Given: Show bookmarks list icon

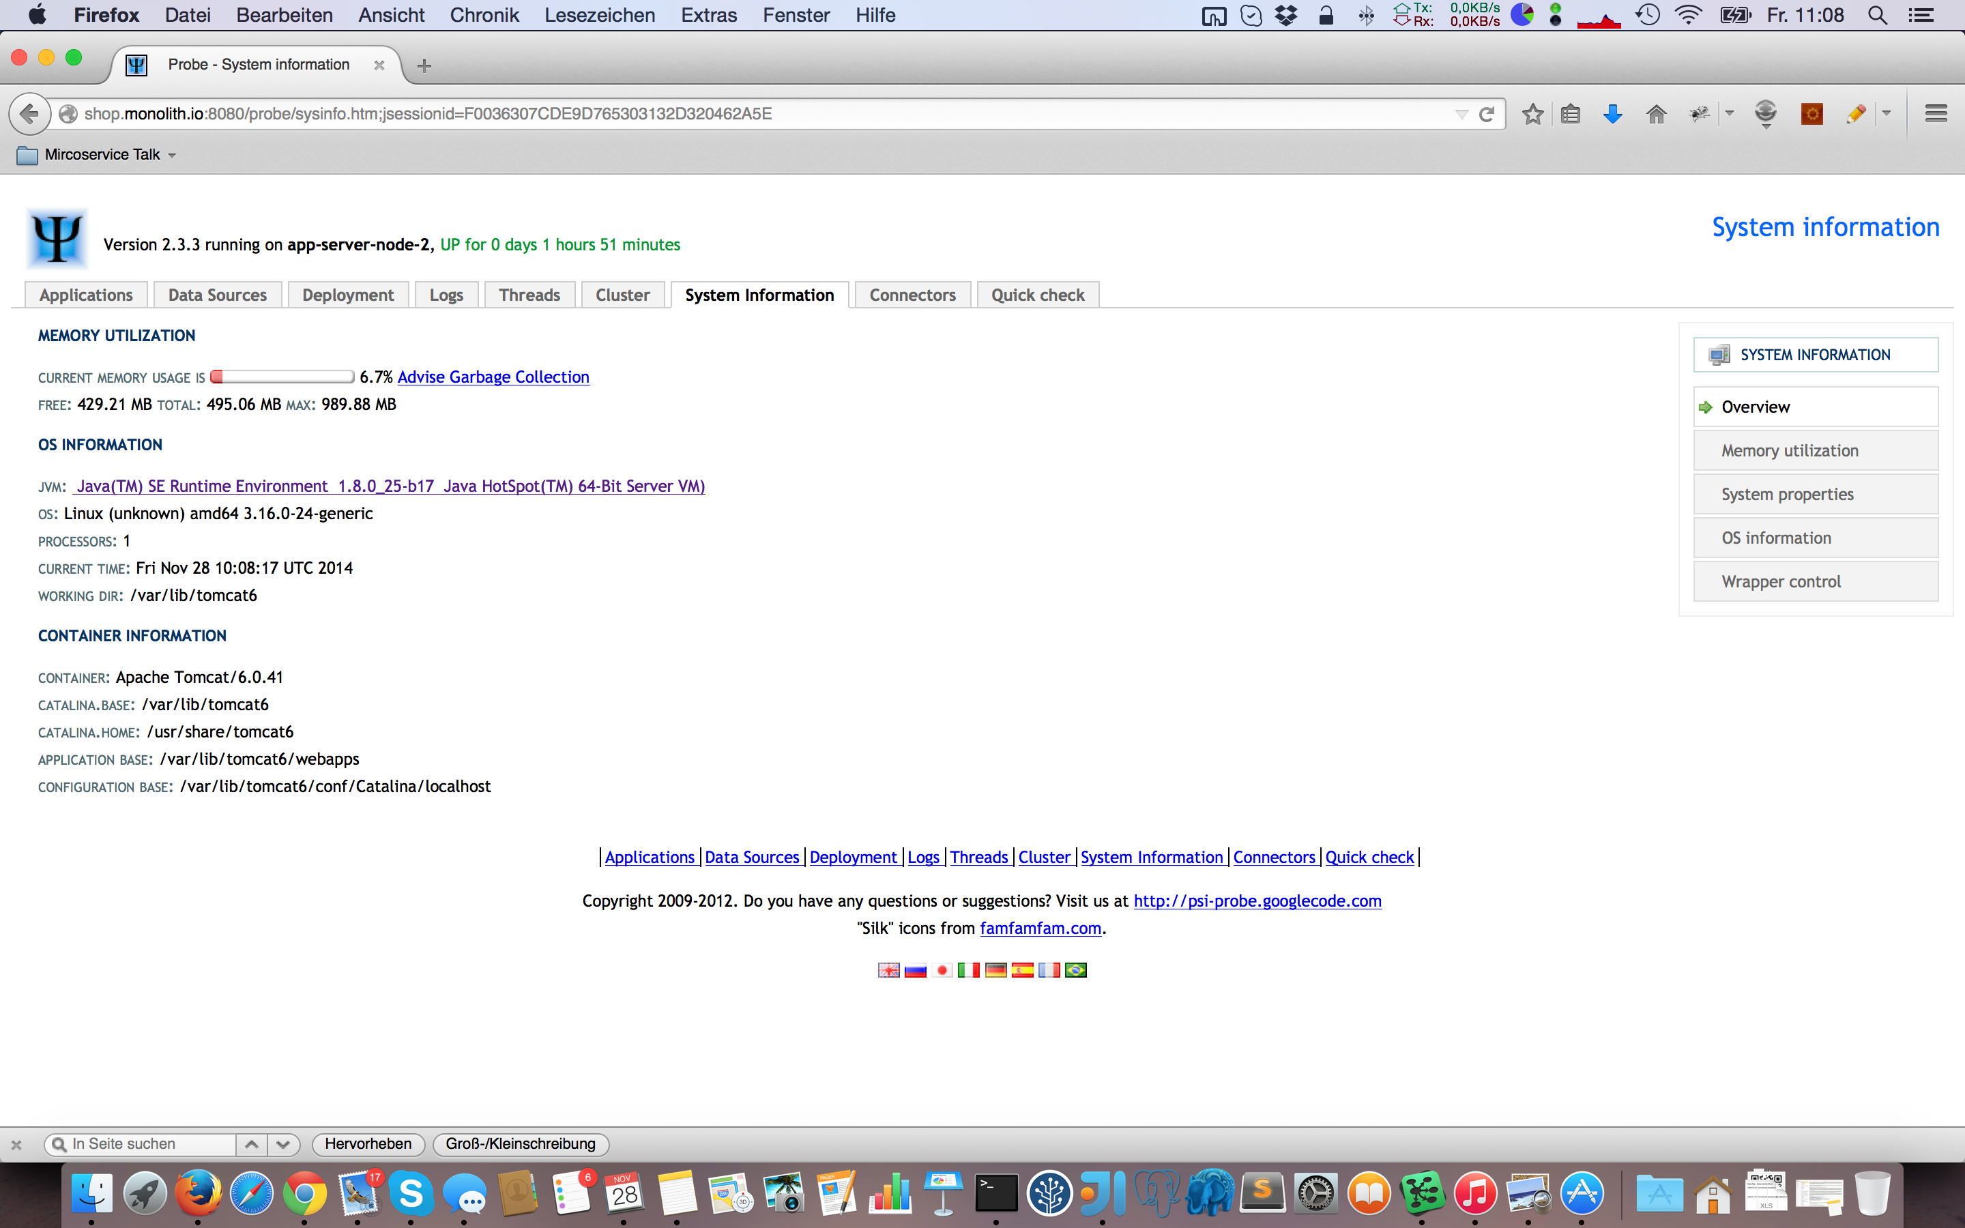Looking at the screenshot, I should [1571, 115].
